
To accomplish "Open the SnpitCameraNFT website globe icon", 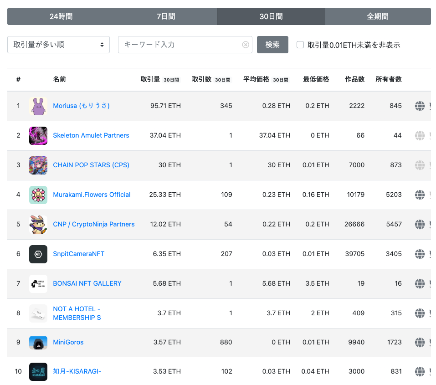I will [420, 254].
